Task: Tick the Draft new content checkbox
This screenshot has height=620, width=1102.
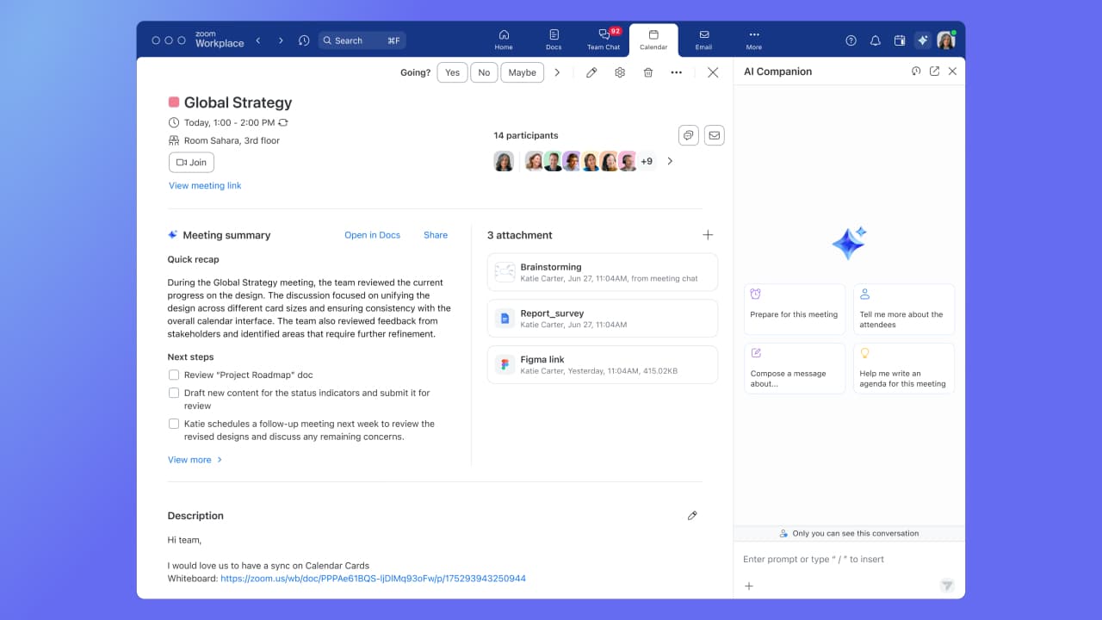Action: (x=174, y=394)
